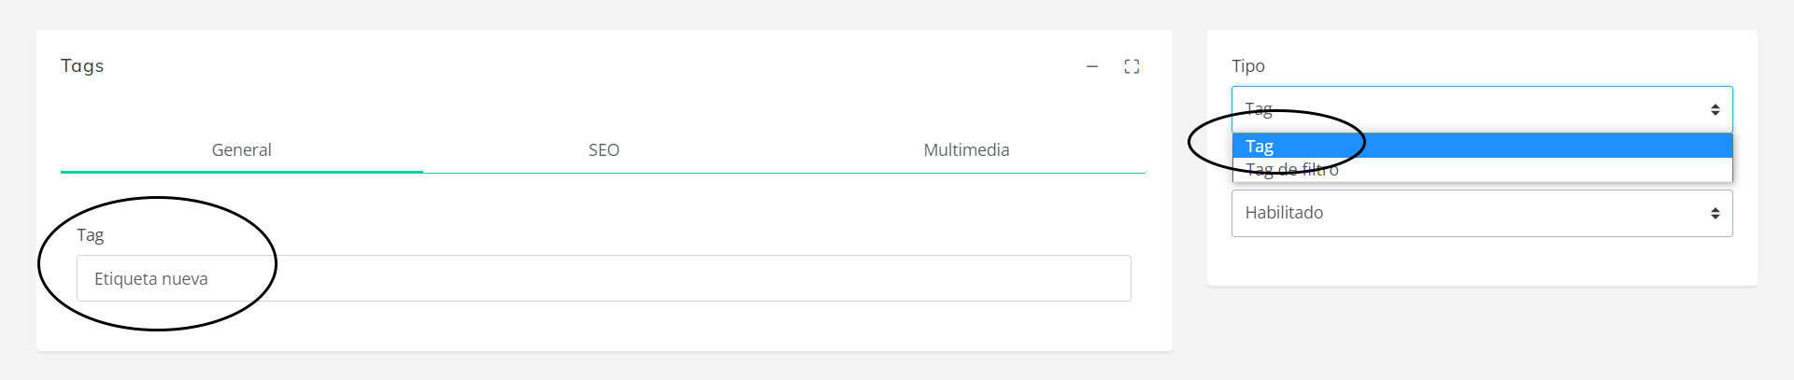
Task: Click the Tipo label above the dropdown
Action: click(1247, 66)
